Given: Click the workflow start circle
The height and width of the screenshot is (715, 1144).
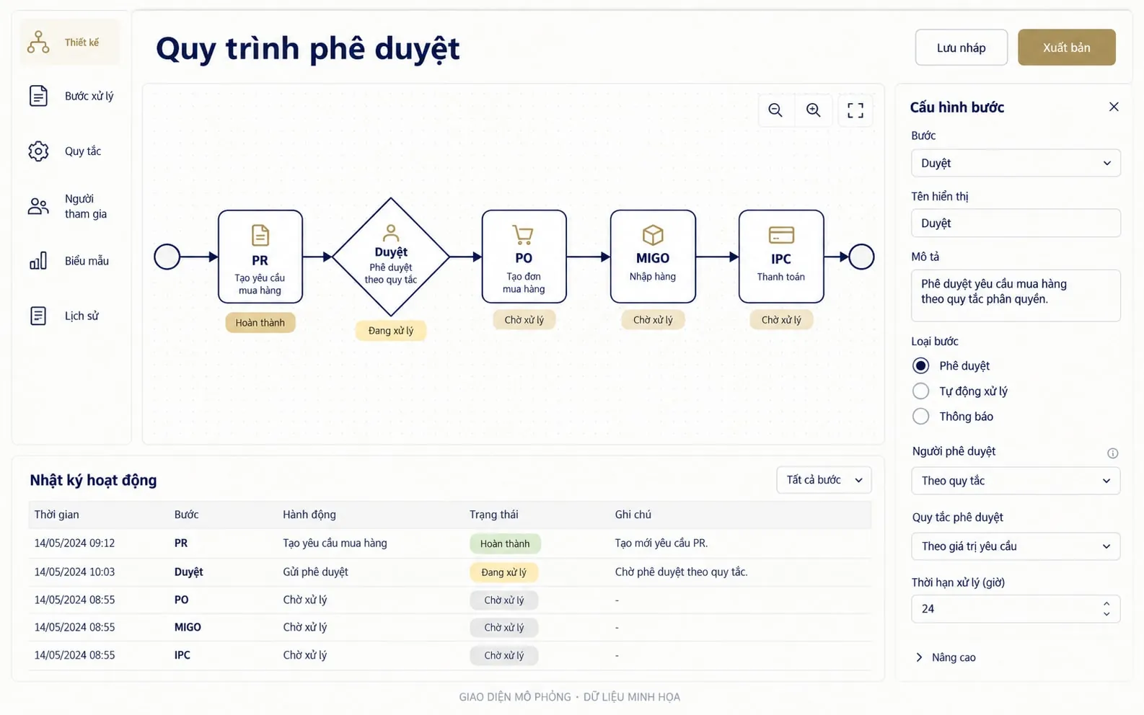Looking at the screenshot, I should pos(167,257).
